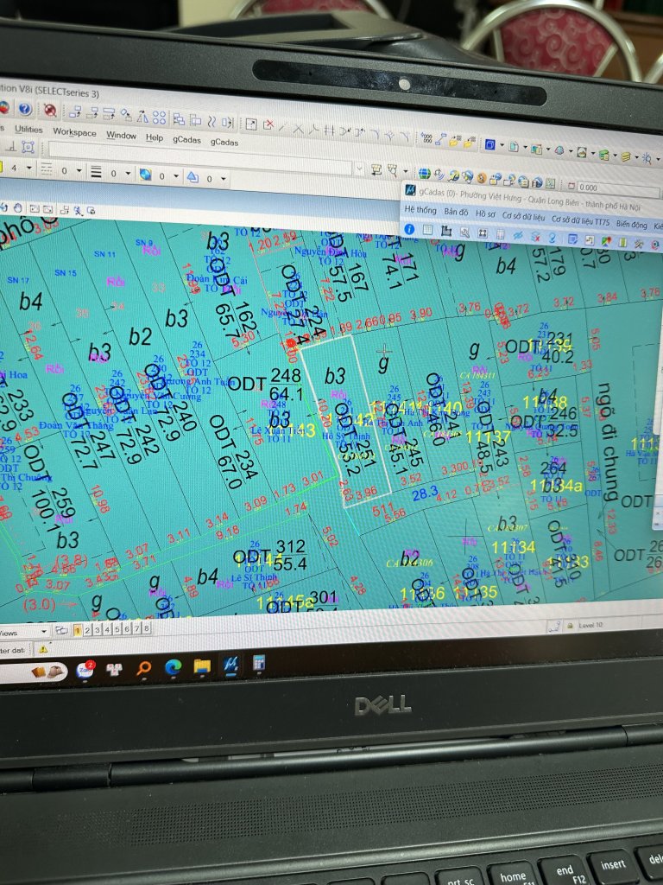663x885 pixels.
Task: Click the red crossed-circle stop icon
Action: (x=50, y=110)
